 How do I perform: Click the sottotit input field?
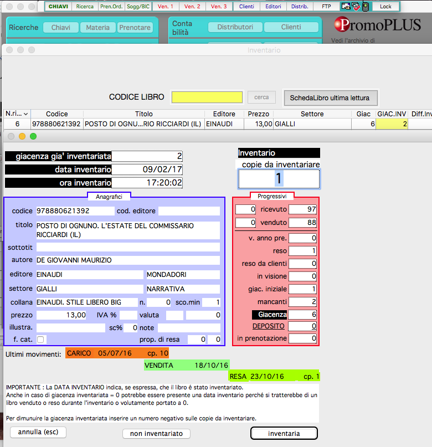128,247
